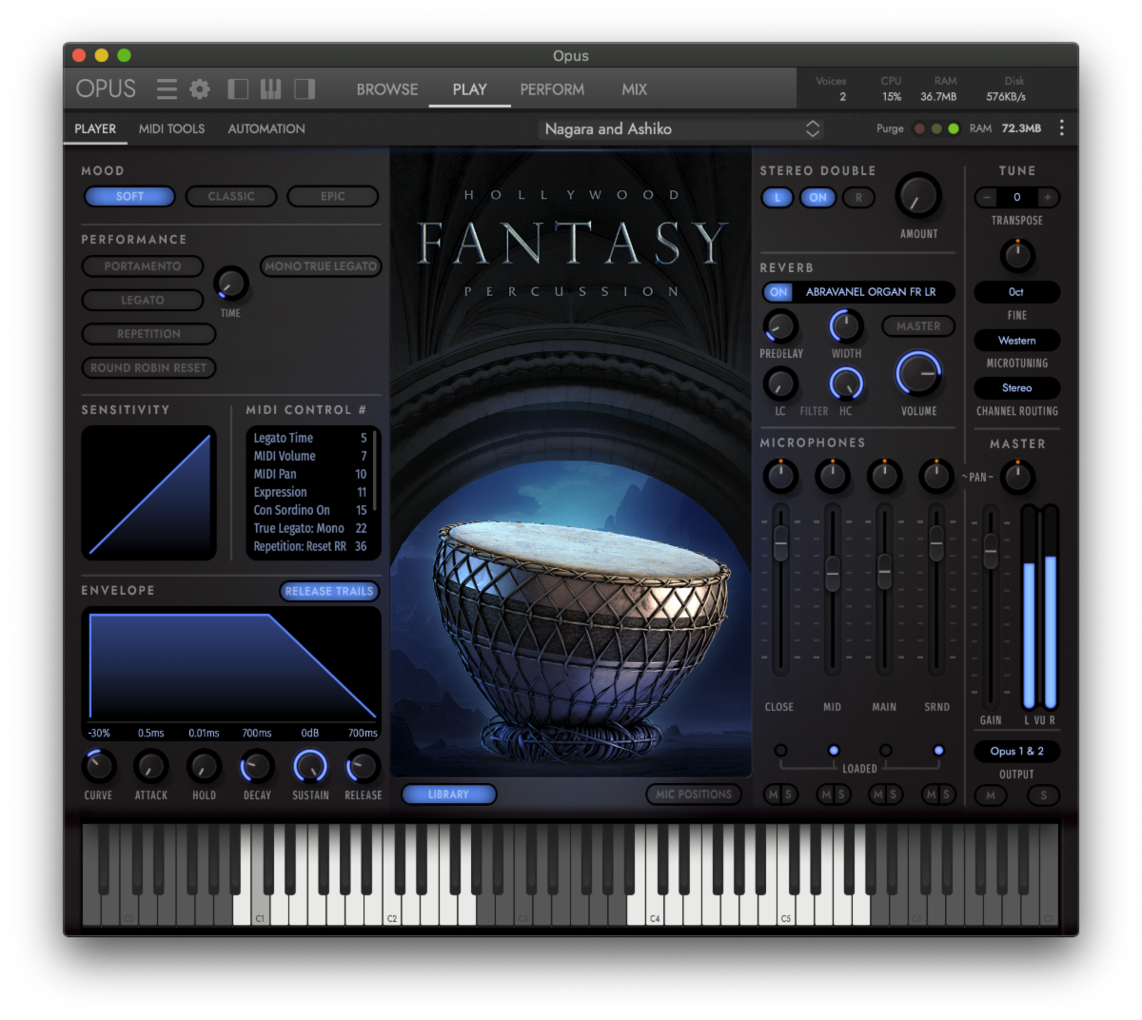The image size is (1142, 1020).
Task: Open Opus settings gear icon
Action: pos(200,89)
